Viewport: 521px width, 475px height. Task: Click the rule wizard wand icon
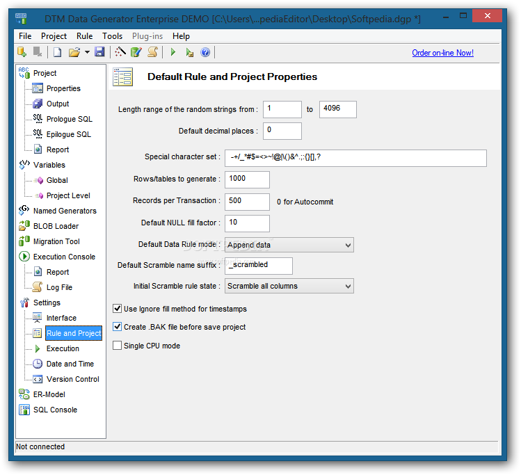[120, 52]
